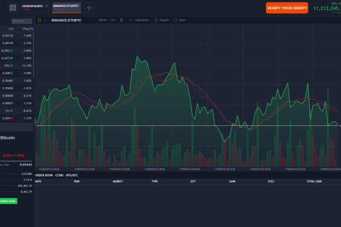
Task: Click the BINANCE:ETHBTC symbol field
Action: click(x=72, y=20)
